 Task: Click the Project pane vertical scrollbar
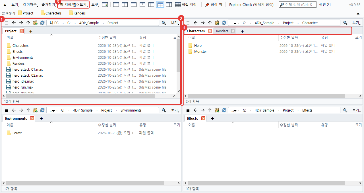pyautogui.click(x=178, y=55)
